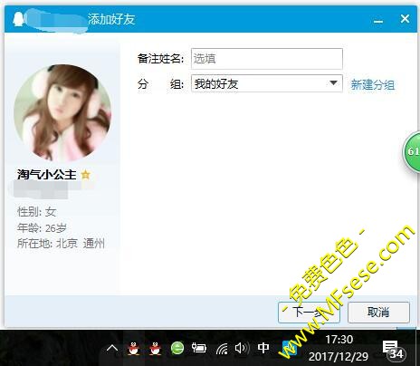
Task: Click the green round tray icon
Action: (177, 349)
